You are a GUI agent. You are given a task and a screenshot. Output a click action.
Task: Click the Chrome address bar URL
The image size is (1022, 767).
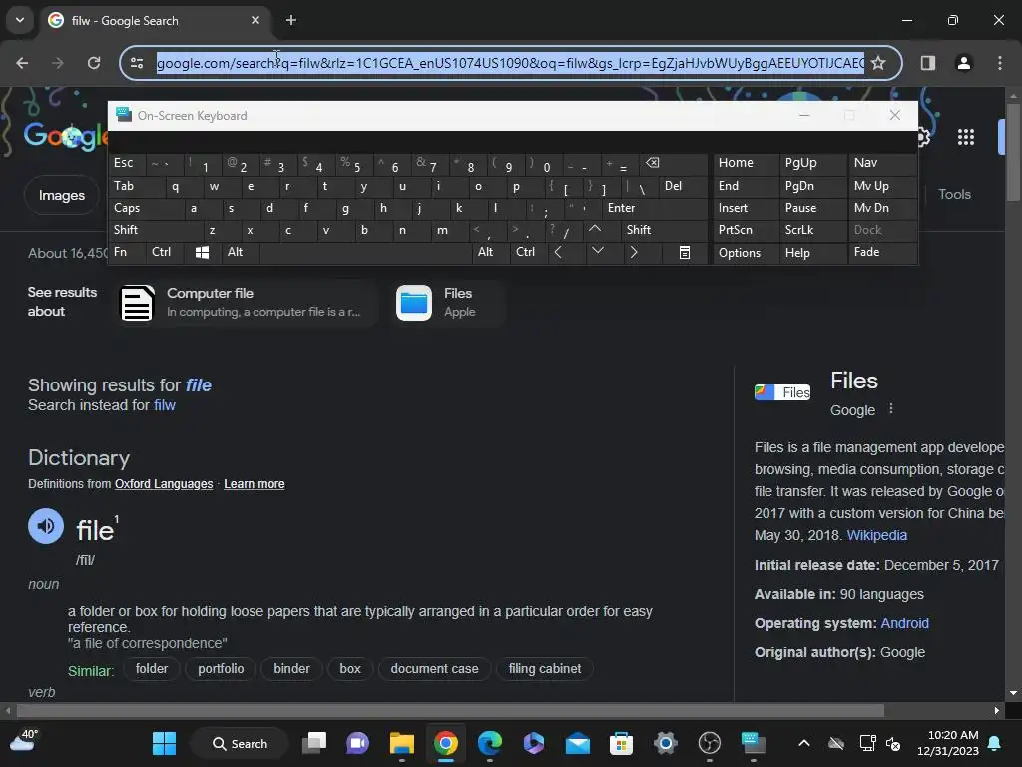(x=510, y=63)
